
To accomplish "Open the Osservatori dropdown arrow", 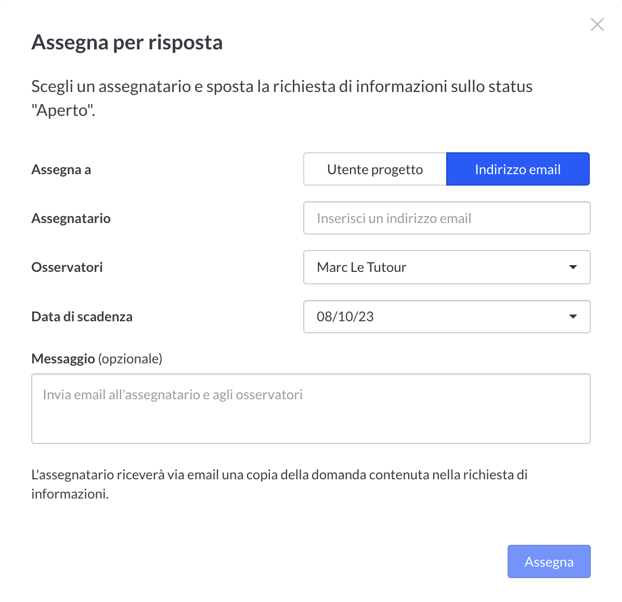I will pyautogui.click(x=573, y=267).
